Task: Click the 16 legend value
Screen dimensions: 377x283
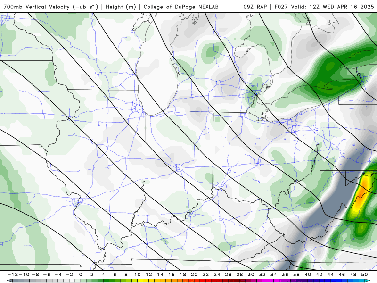Action: (172, 275)
